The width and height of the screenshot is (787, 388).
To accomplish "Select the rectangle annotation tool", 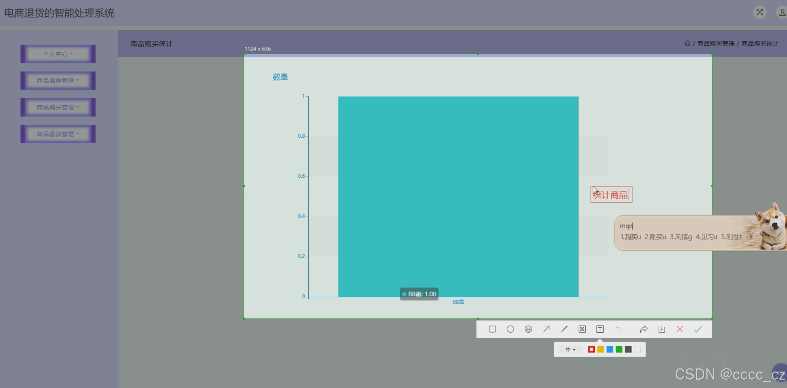I will 492,329.
